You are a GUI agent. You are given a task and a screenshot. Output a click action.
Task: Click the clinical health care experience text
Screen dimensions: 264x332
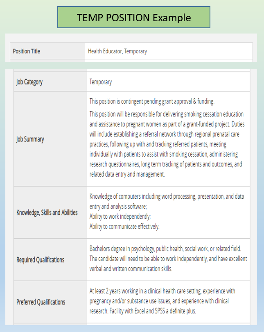[162, 291]
